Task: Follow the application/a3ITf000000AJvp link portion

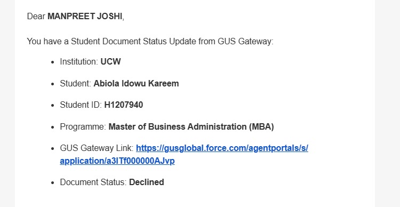Action: click(117, 161)
